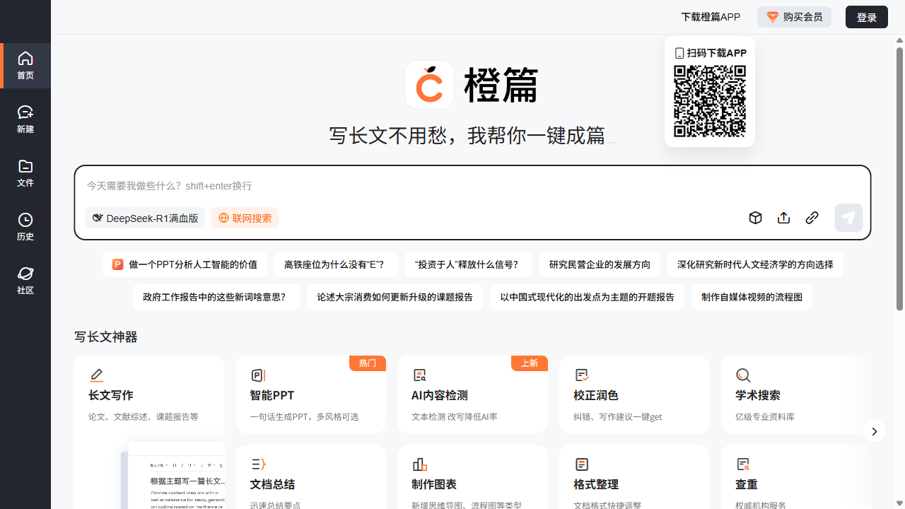This screenshot has width=905, height=509.
Task: Click the 登录 login button
Action: coord(866,17)
